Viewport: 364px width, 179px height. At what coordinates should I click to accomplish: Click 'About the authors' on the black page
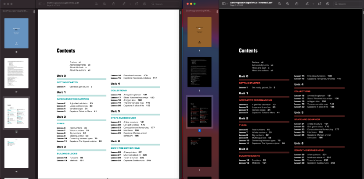coord(262,70)
